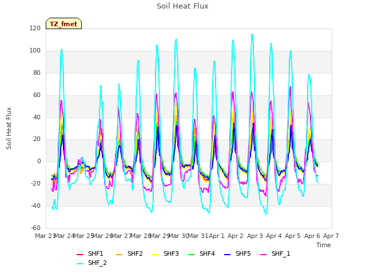Click the Apr 3 x-axis date label
366x274 pixels.
pyautogui.click(x=255, y=236)
